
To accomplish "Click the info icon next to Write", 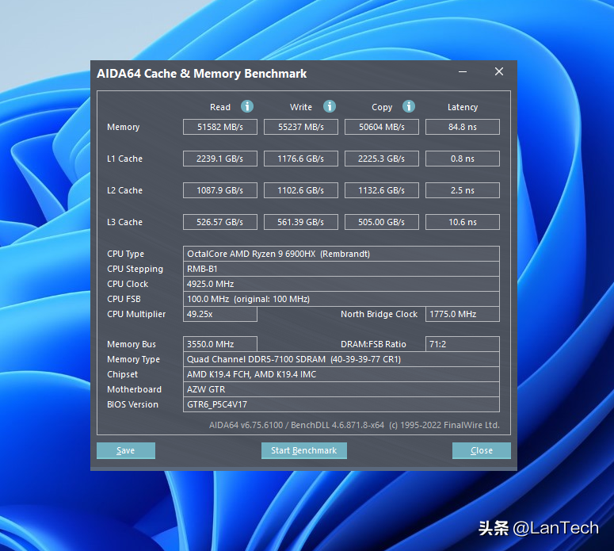I will pyautogui.click(x=330, y=106).
